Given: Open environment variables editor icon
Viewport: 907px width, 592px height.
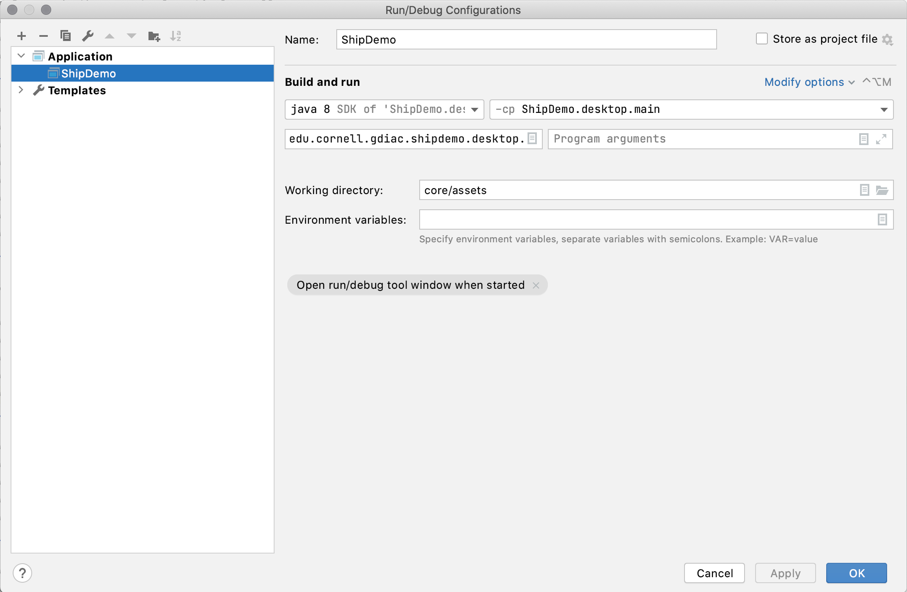Looking at the screenshot, I should (882, 220).
